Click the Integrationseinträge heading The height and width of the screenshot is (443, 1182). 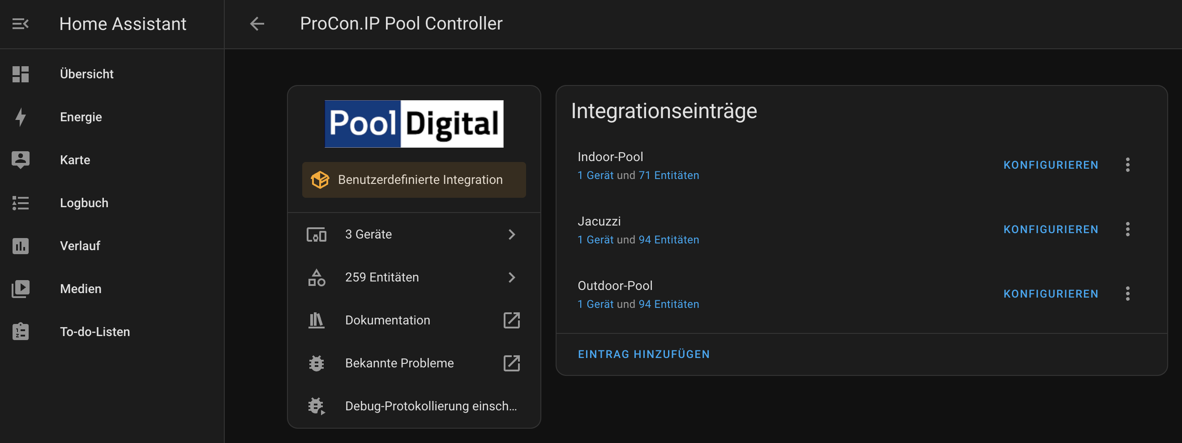click(x=664, y=111)
